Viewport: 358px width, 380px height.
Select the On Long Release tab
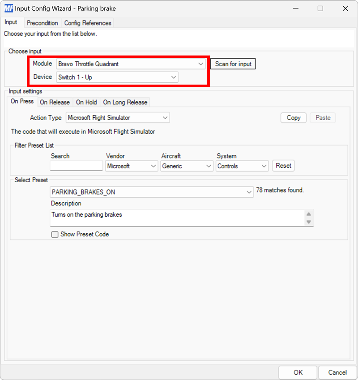click(x=125, y=102)
